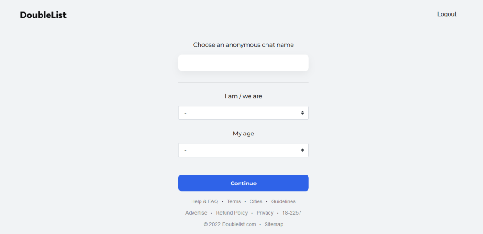483x234 pixels.
Task: Open the Terms link
Action: point(234,201)
